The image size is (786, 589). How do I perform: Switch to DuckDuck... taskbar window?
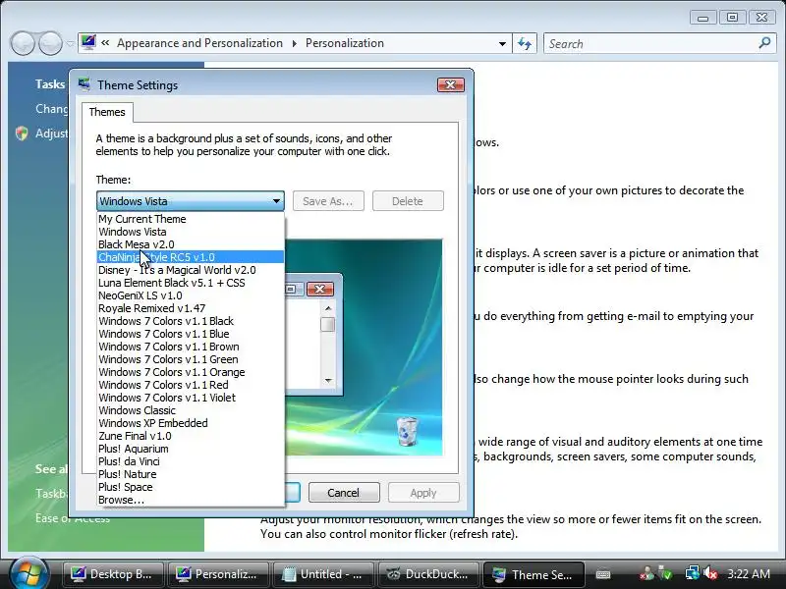(x=428, y=574)
